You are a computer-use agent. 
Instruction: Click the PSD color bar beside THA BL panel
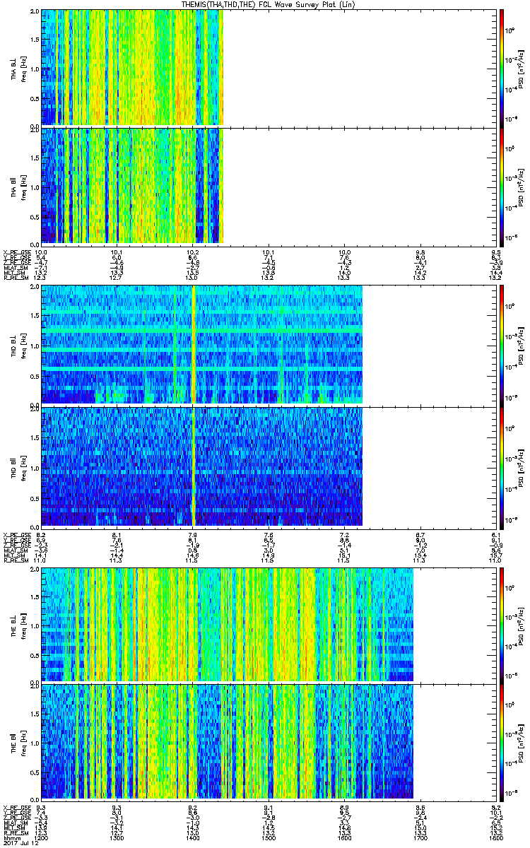click(x=502, y=68)
